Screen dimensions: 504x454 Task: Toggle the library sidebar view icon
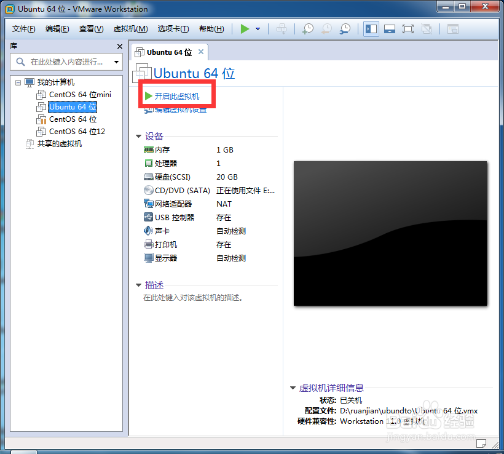(371, 29)
